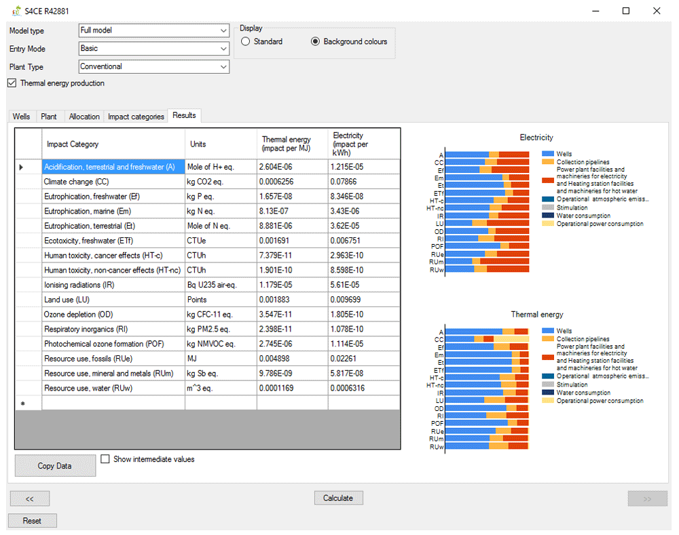Select the Ecotoxicity, freshwater (ETf) cell
This screenshot has width=679, height=535.
coord(113,241)
